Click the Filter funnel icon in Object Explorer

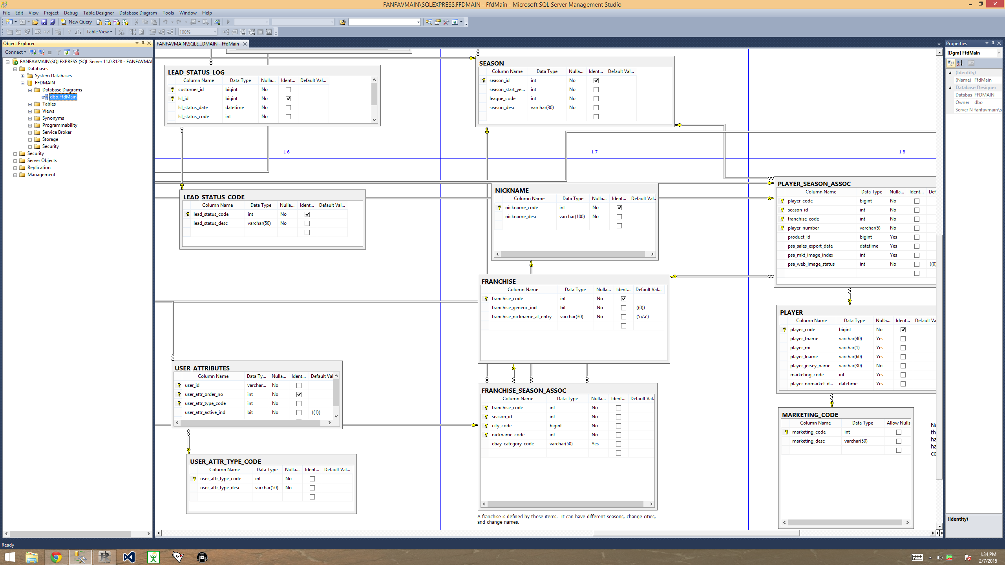click(x=58, y=52)
